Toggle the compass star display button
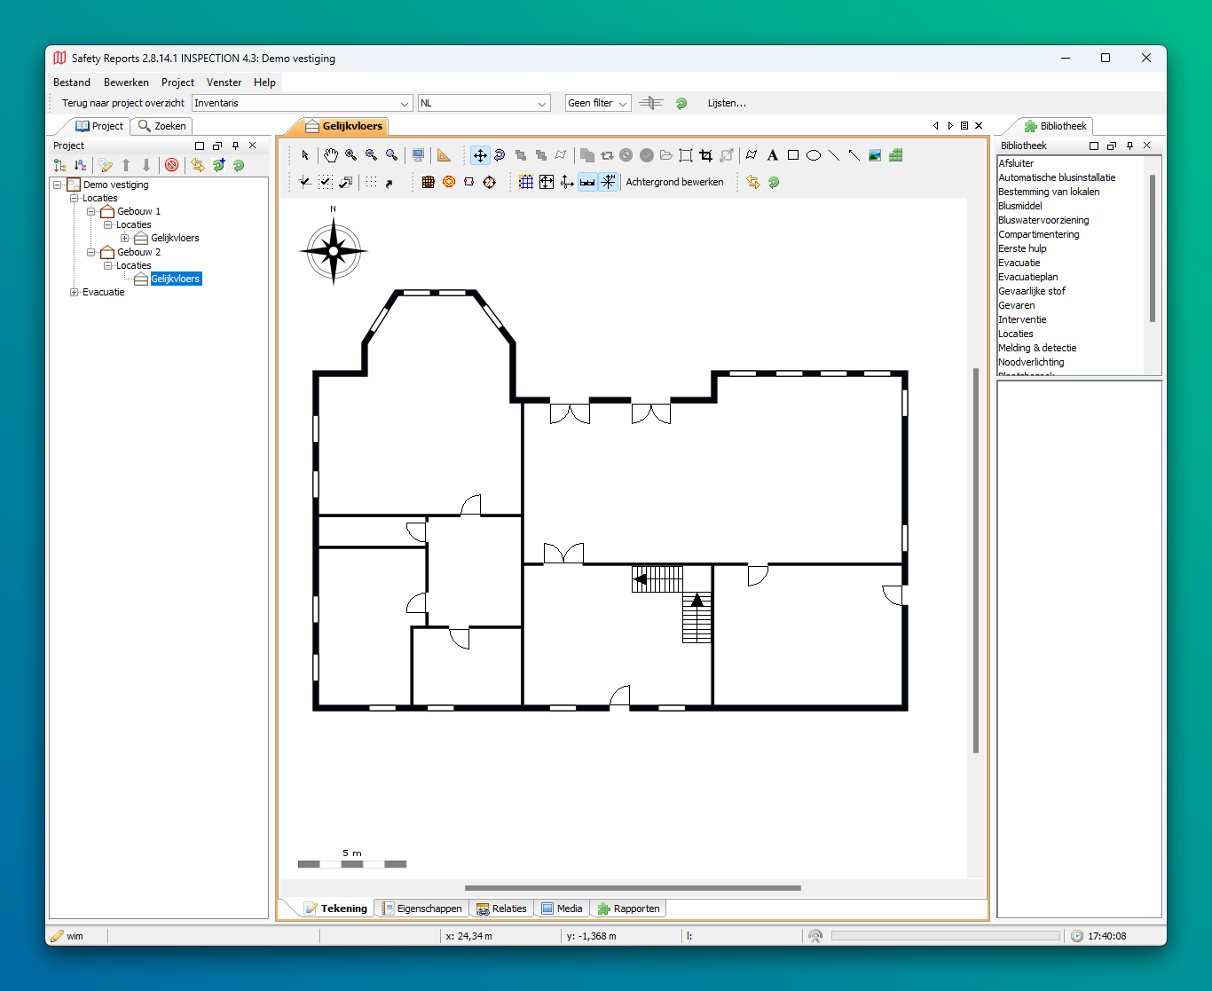 (x=609, y=182)
